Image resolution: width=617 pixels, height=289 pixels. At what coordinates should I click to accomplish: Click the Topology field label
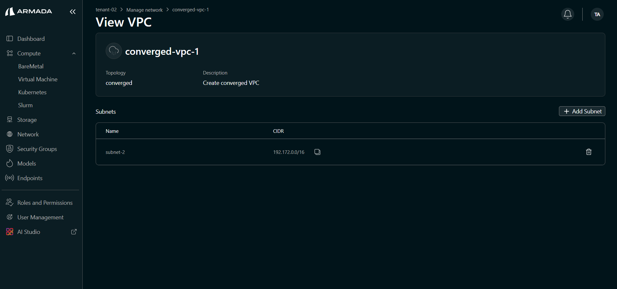pos(115,73)
